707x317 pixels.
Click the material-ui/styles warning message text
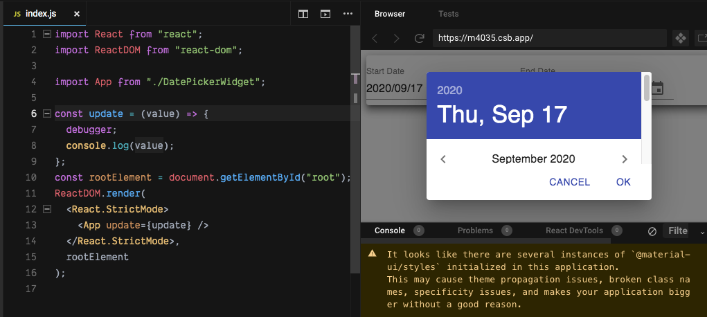(538, 280)
